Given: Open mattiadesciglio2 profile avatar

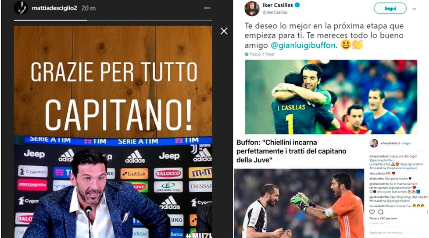Looking at the screenshot, I should click(21, 8).
